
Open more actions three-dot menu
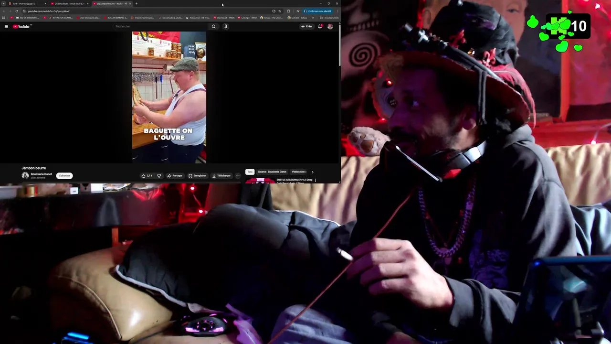coord(238,175)
